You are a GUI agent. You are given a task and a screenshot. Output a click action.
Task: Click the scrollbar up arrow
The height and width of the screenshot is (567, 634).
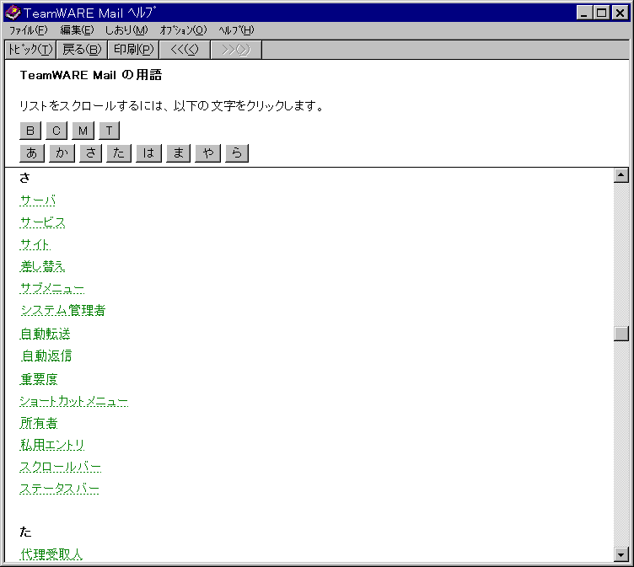point(621,175)
